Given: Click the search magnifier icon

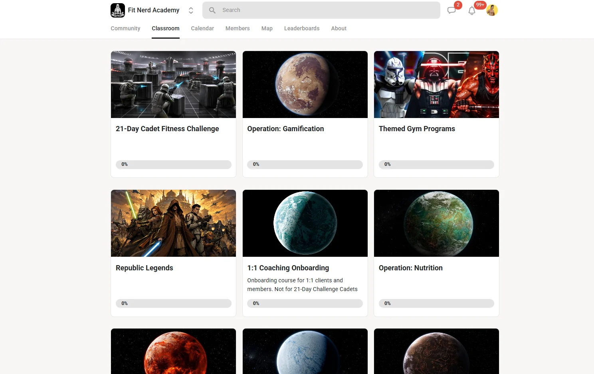Looking at the screenshot, I should point(212,10).
